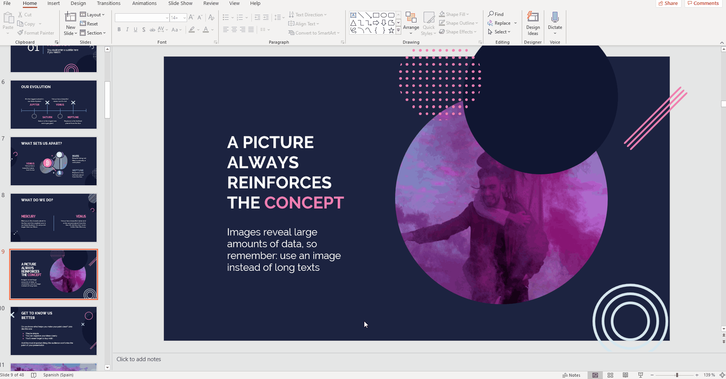Expand the Layout dropdown
This screenshot has height=379, width=726.
pos(92,15)
